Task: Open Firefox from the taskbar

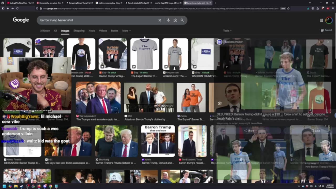Action: pos(39,186)
